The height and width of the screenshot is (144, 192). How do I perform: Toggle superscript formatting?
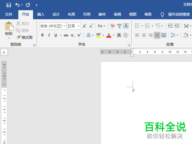pos(79,35)
